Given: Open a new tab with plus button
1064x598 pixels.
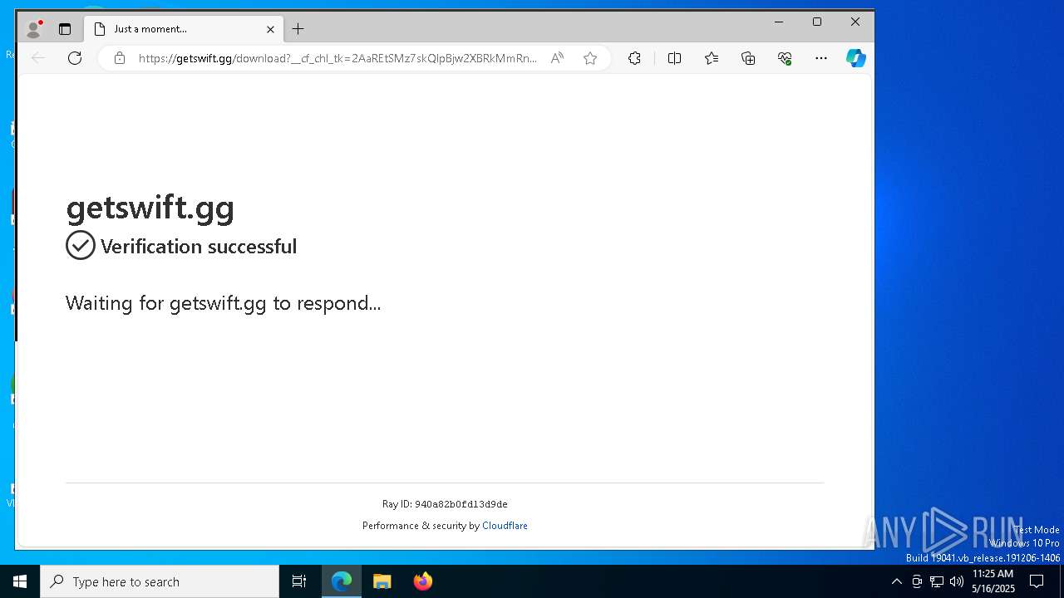Looking at the screenshot, I should pyautogui.click(x=298, y=29).
